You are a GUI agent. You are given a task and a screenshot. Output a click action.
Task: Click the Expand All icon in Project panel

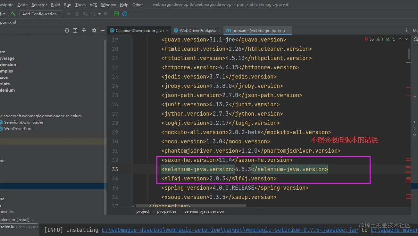75,30
